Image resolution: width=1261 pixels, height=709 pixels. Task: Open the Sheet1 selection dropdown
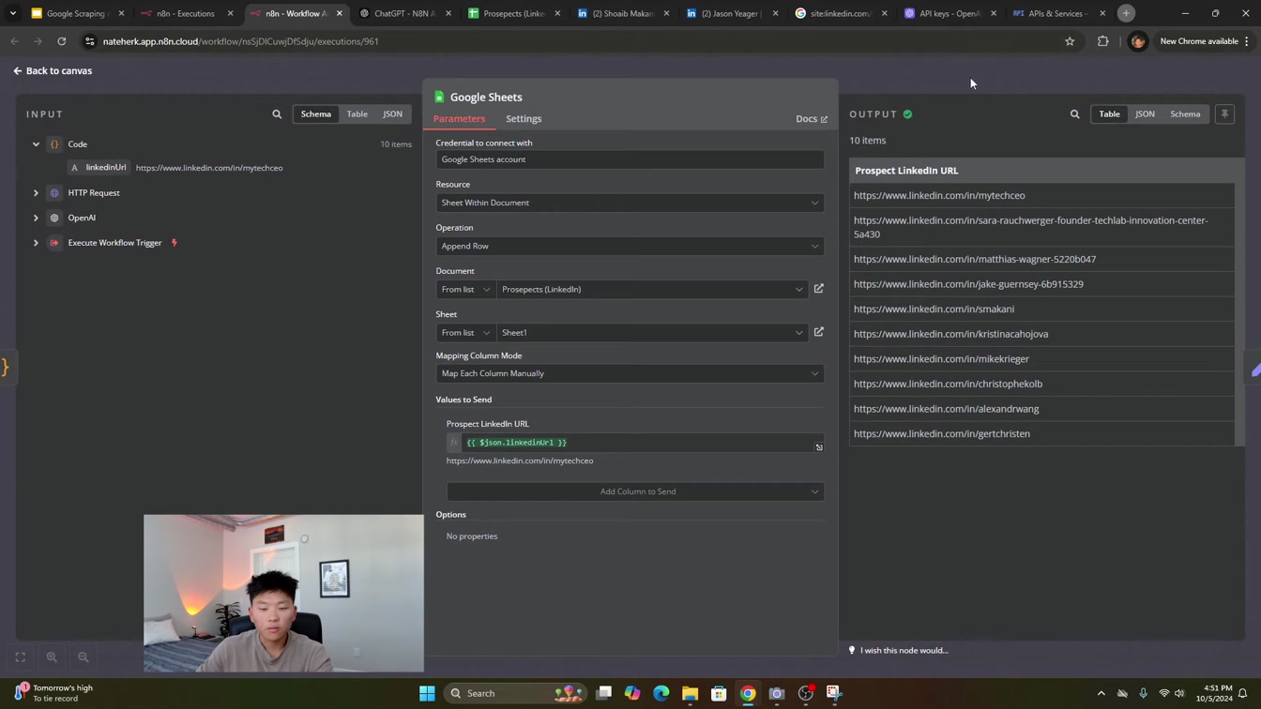click(x=652, y=333)
